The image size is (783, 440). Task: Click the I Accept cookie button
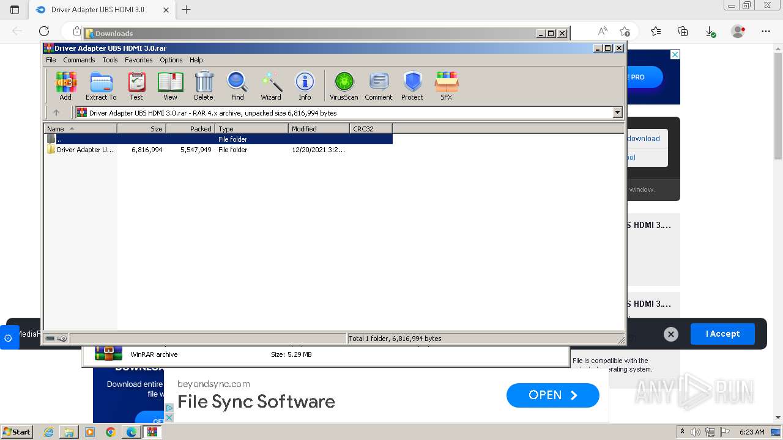pyautogui.click(x=722, y=334)
